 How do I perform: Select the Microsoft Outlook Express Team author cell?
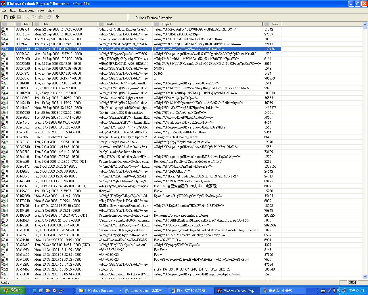tap(124, 29)
